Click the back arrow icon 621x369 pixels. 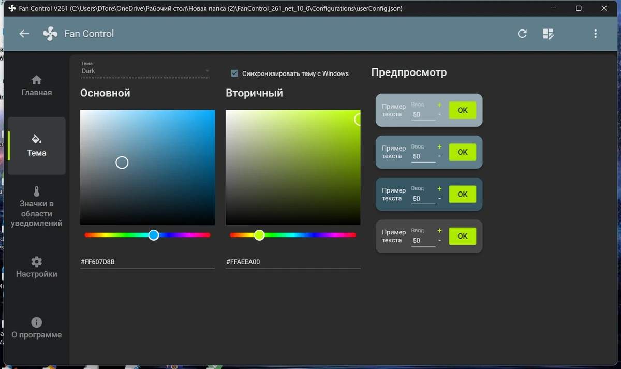click(24, 34)
